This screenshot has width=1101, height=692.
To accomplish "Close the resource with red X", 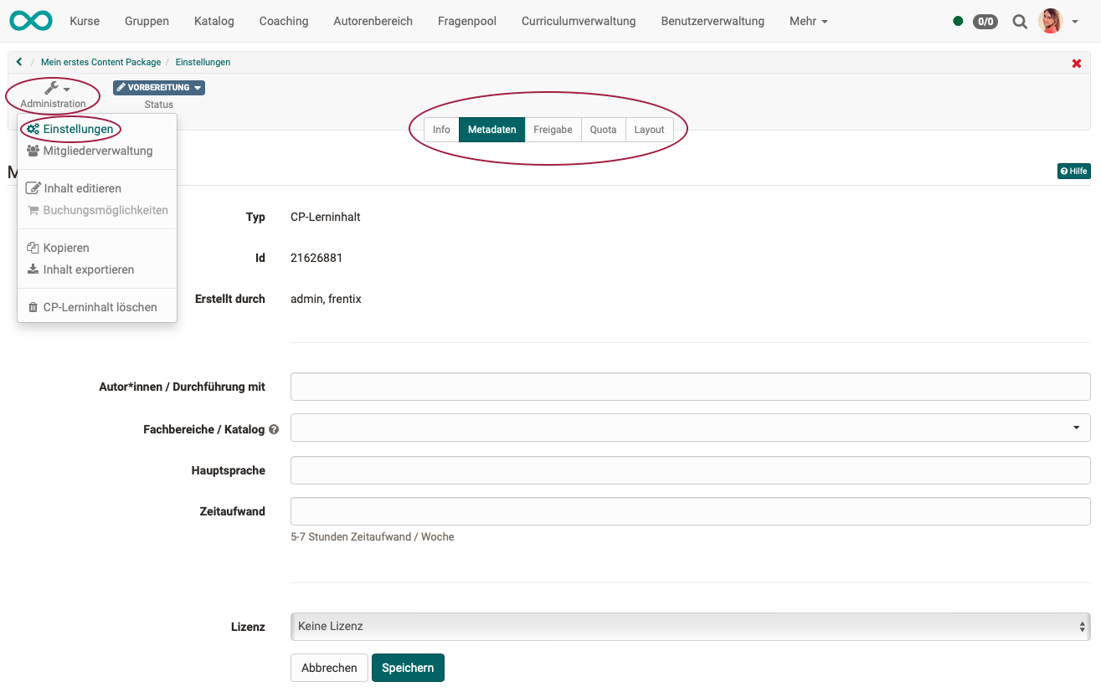I will [1076, 64].
